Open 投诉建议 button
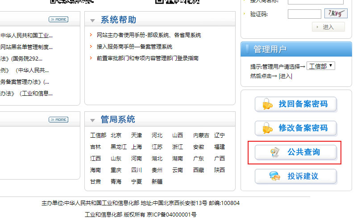 coord(295,176)
